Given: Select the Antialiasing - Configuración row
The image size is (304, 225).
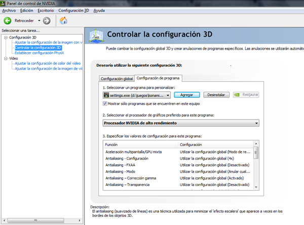Looking at the screenshot, I should coord(178,159).
